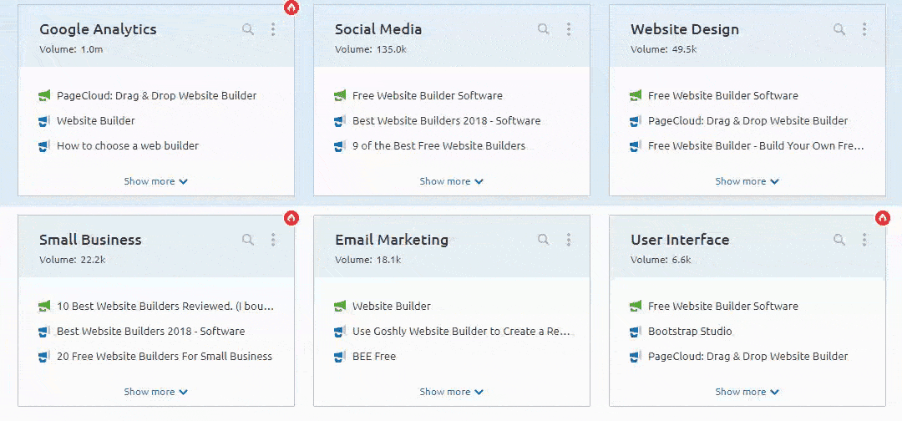Open the three-dot menu on Email Marketing card

569,240
